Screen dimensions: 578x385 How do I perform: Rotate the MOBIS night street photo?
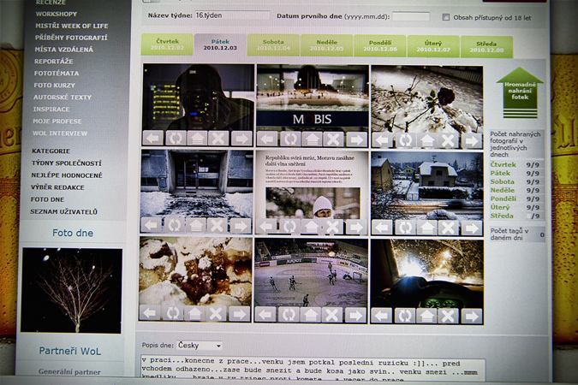point(290,139)
